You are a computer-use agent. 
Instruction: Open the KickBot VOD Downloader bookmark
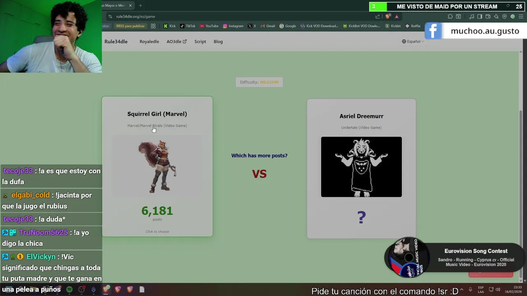361,26
